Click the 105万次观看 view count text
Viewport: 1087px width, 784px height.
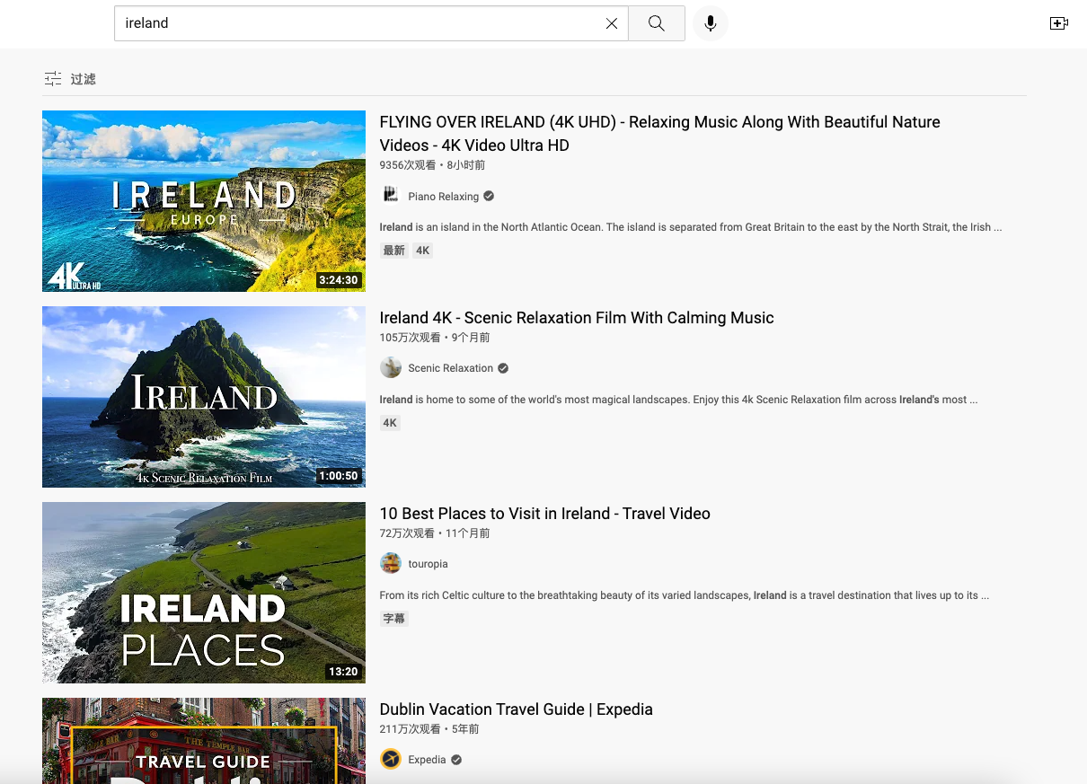pyautogui.click(x=411, y=338)
